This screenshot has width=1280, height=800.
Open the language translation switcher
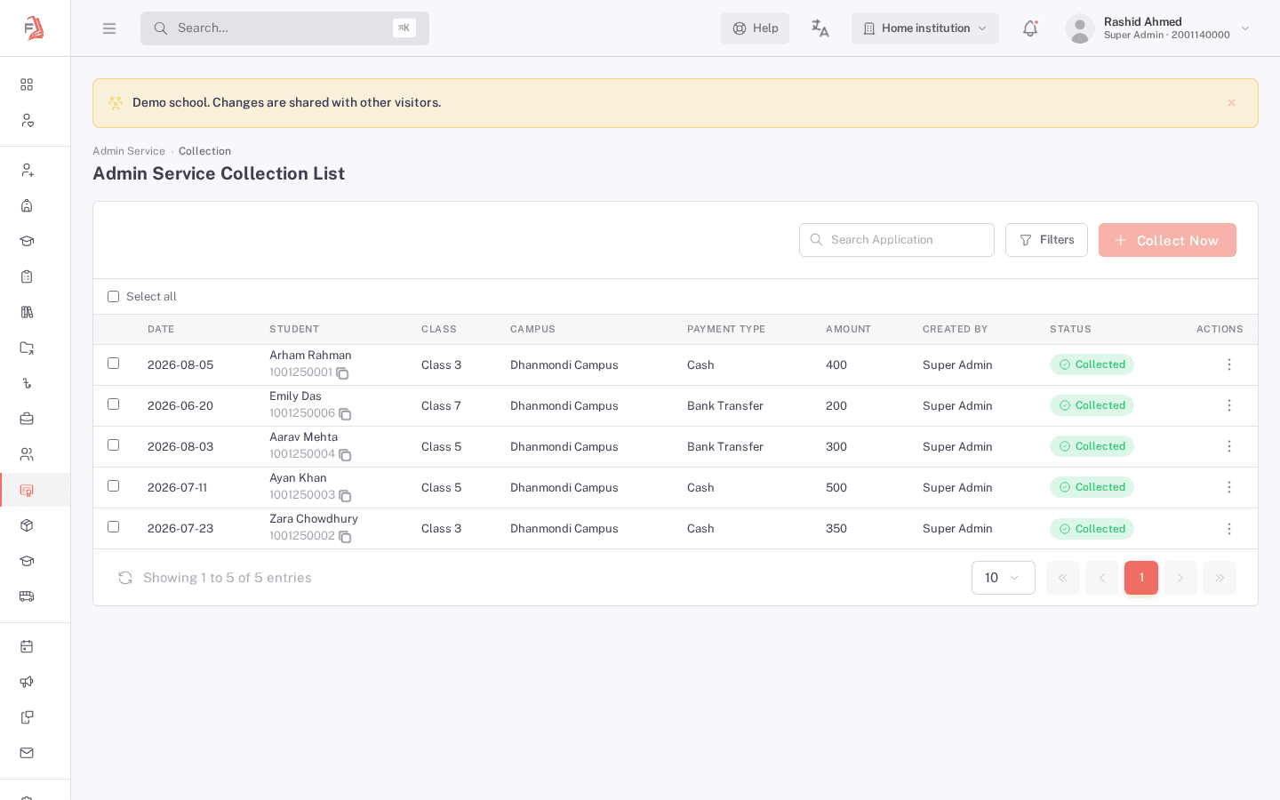pyautogui.click(x=820, y=28)
